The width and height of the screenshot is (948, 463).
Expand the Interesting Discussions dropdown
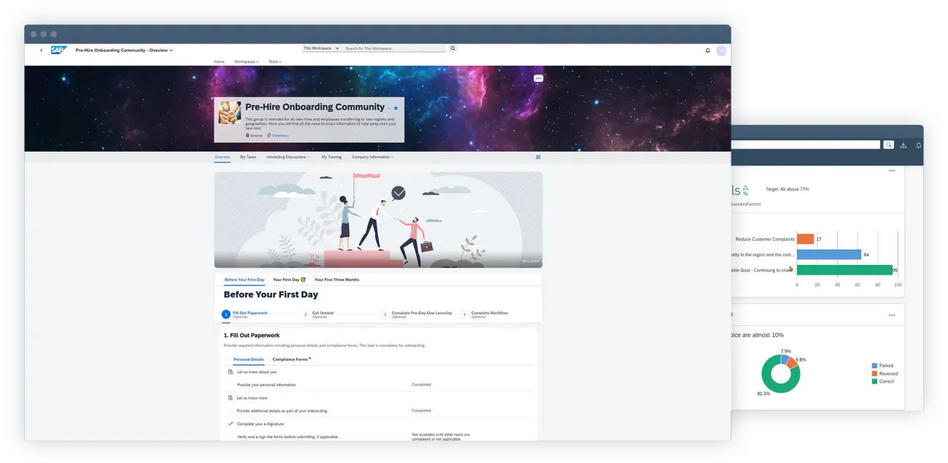(287, 157)
